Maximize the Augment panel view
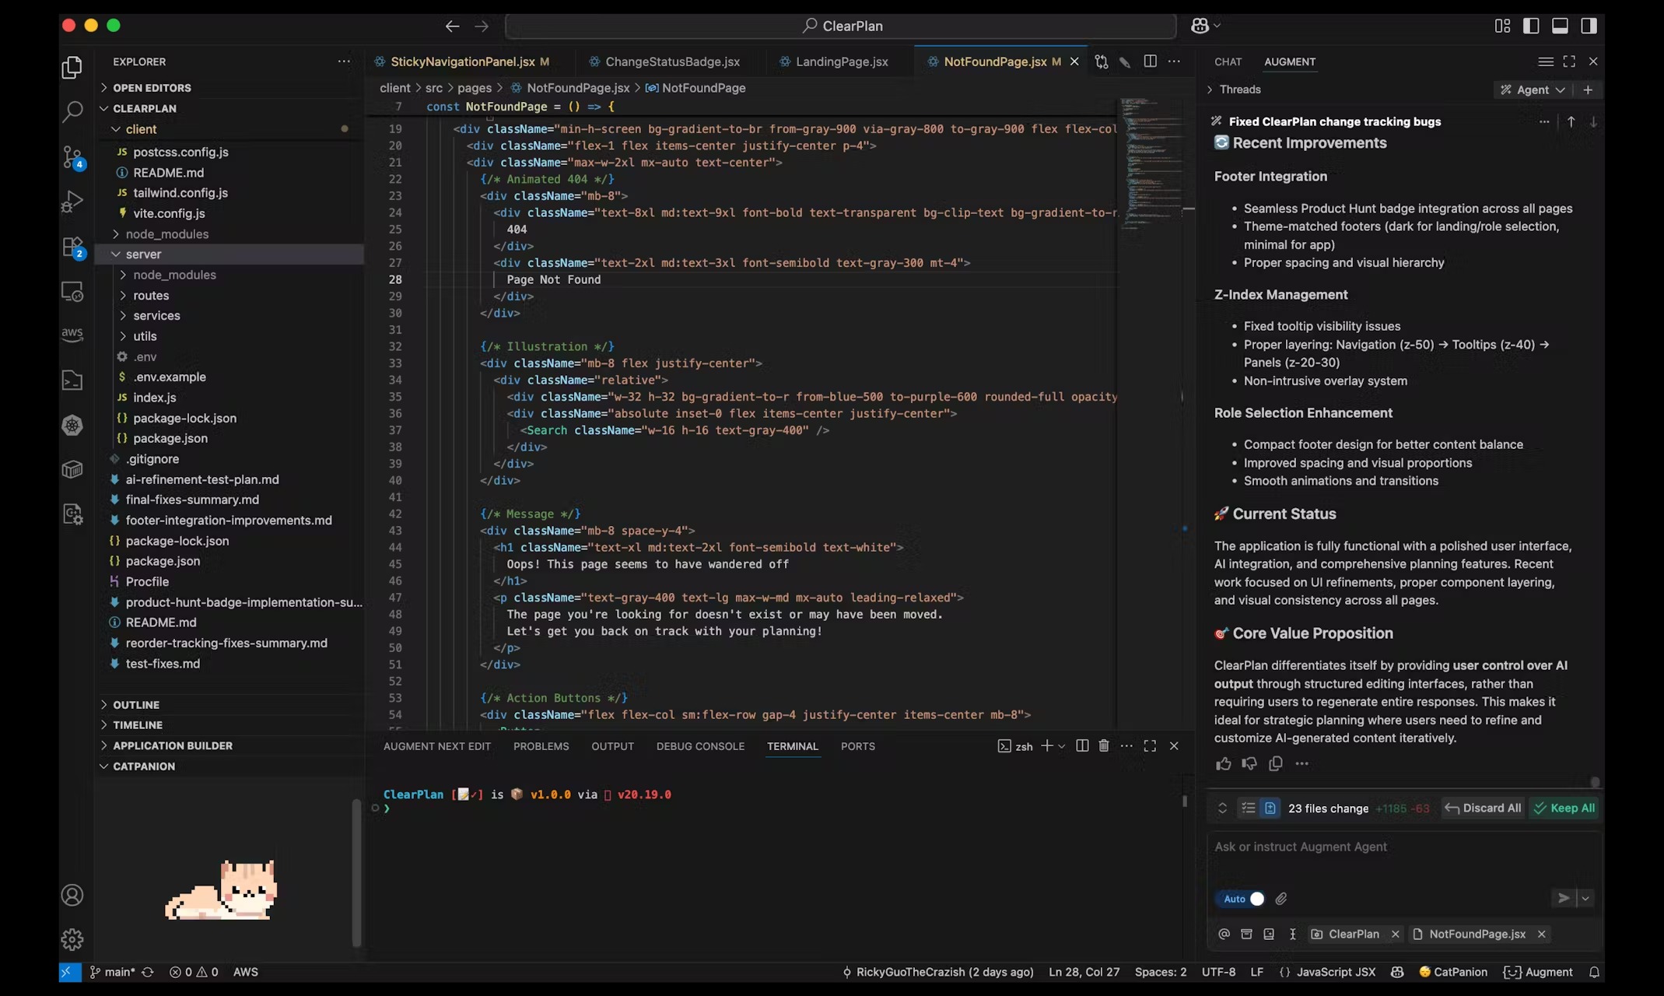This screenshot has height=996, width=1664. pos(1569,61)
